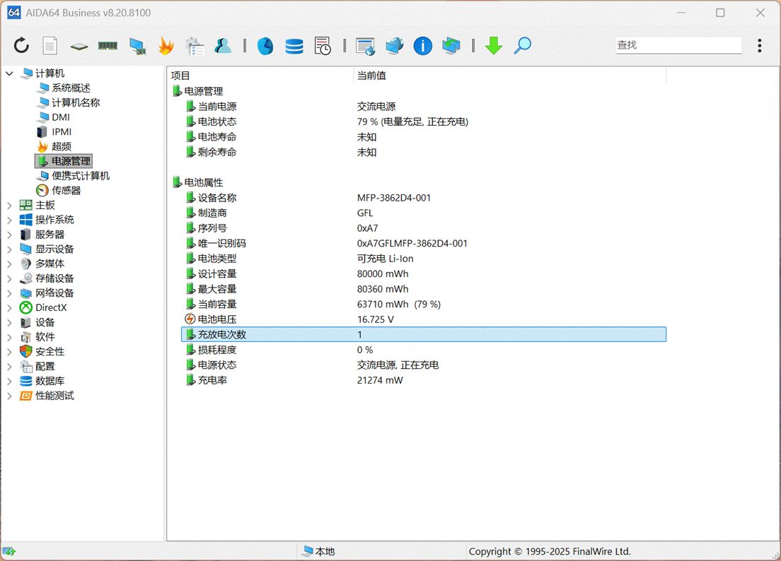The width and height of the screenshot is (781, 561).
Task: Expand the 数据库 tree node
Action: [9, 381]
